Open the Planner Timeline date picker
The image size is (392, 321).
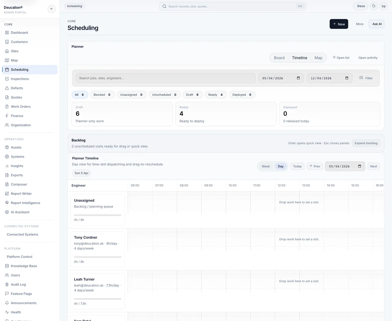[359, 166]
